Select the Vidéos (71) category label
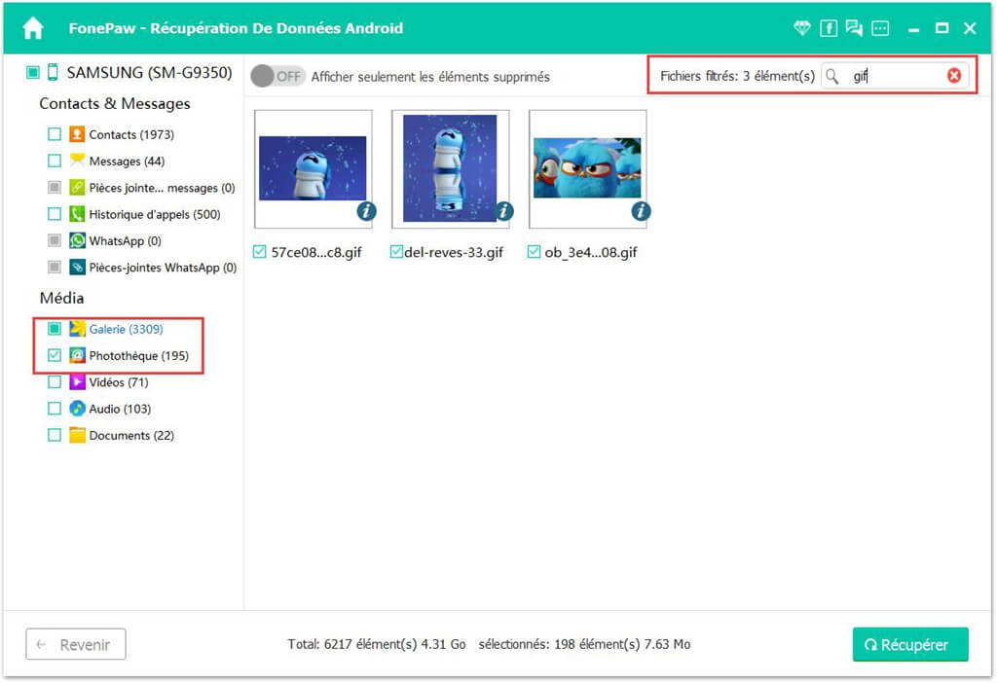The width and height of the screenshot is (997, 683). pyautogui.click(x=118, y=382)
